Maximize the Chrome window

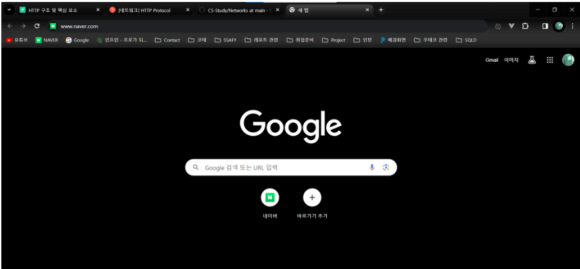(x=555, y=10)
